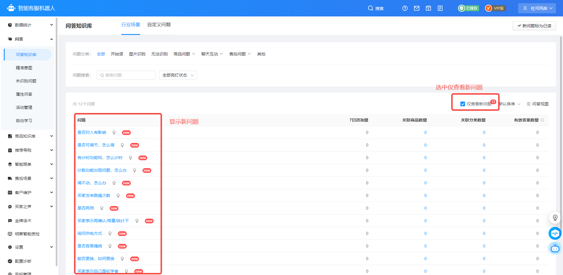Filter by 全部 category

coord(101,54)
